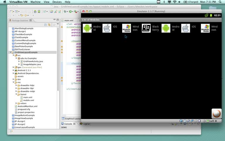Image resolution: width=225 pixels, height=141 pixels.
Task: Maximize the Package Explorer view
Action: [x=57, y=20]
